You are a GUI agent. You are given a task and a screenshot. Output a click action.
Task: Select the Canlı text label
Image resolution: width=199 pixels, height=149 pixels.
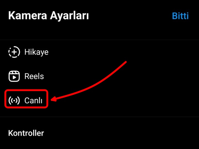click(33, 100)
